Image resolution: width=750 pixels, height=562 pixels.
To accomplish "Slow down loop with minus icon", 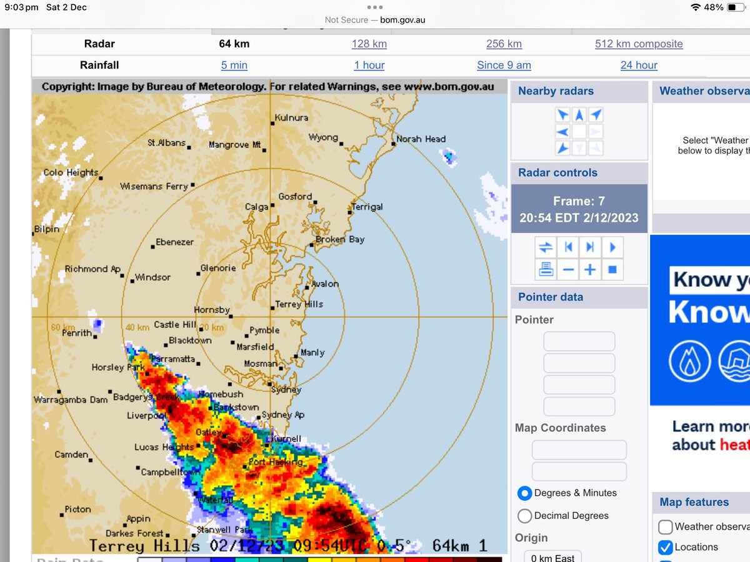I will point(568,270).
